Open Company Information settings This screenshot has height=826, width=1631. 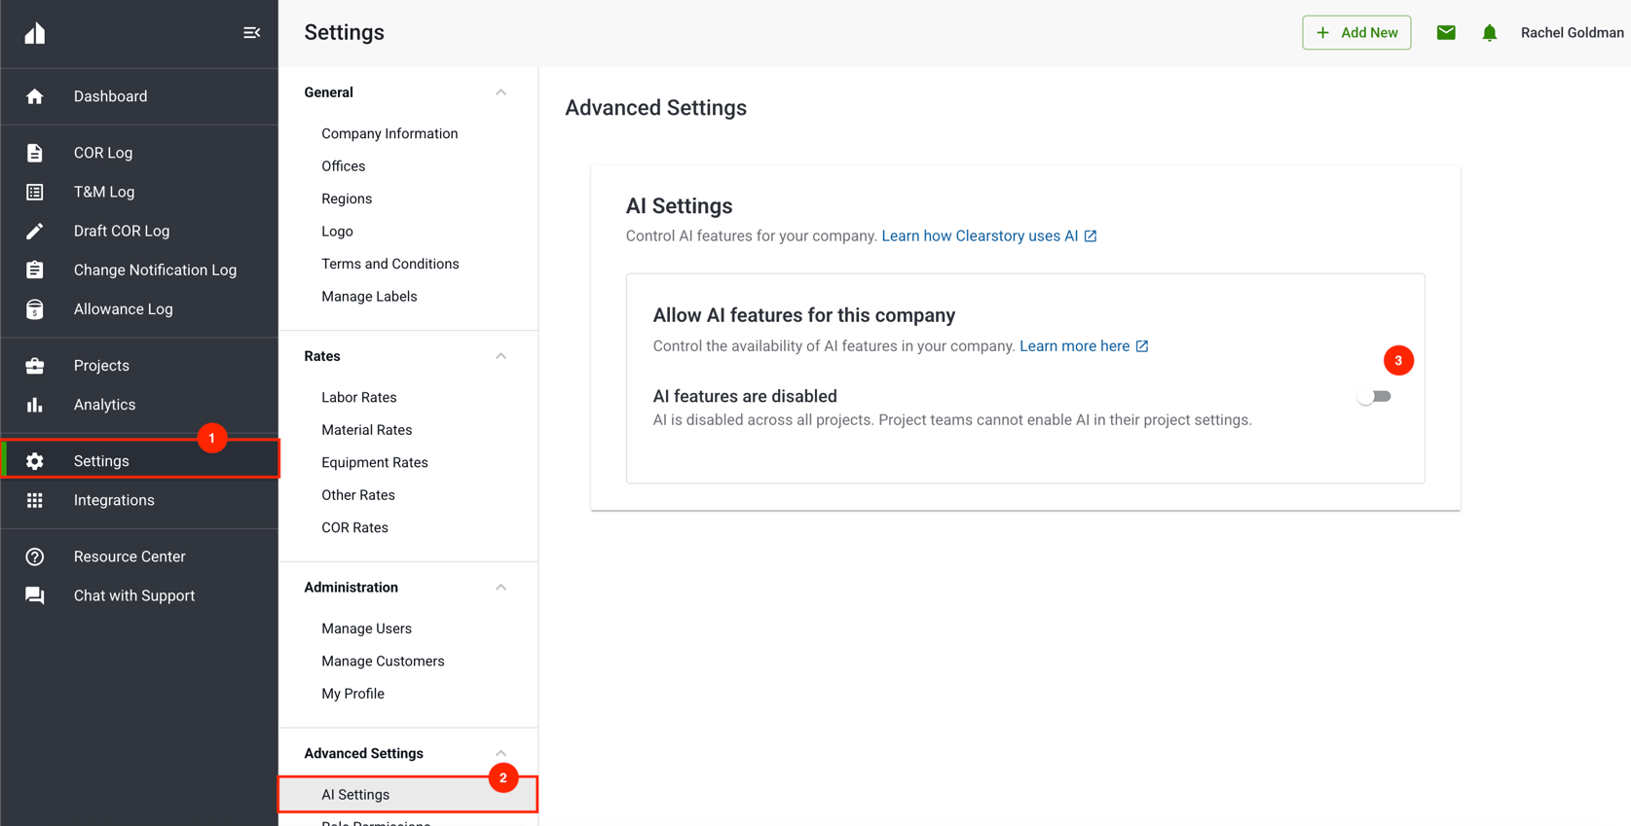pos(389,133)
